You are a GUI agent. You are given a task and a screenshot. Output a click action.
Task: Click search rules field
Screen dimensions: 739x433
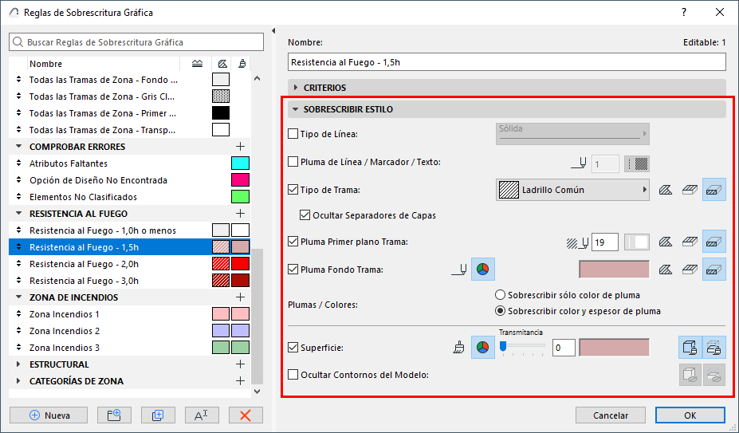[x=136, y=42]
